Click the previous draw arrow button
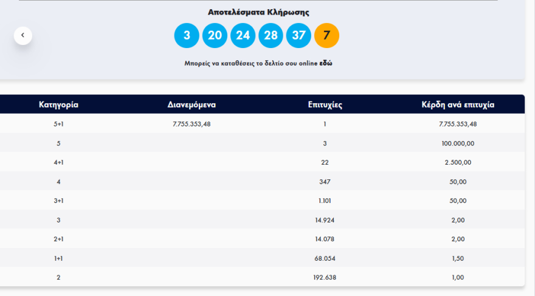Screen dimensions: 535x296 [x=22, y=35]
